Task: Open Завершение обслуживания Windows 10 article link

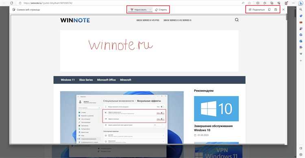Action: tap(213, 128)
